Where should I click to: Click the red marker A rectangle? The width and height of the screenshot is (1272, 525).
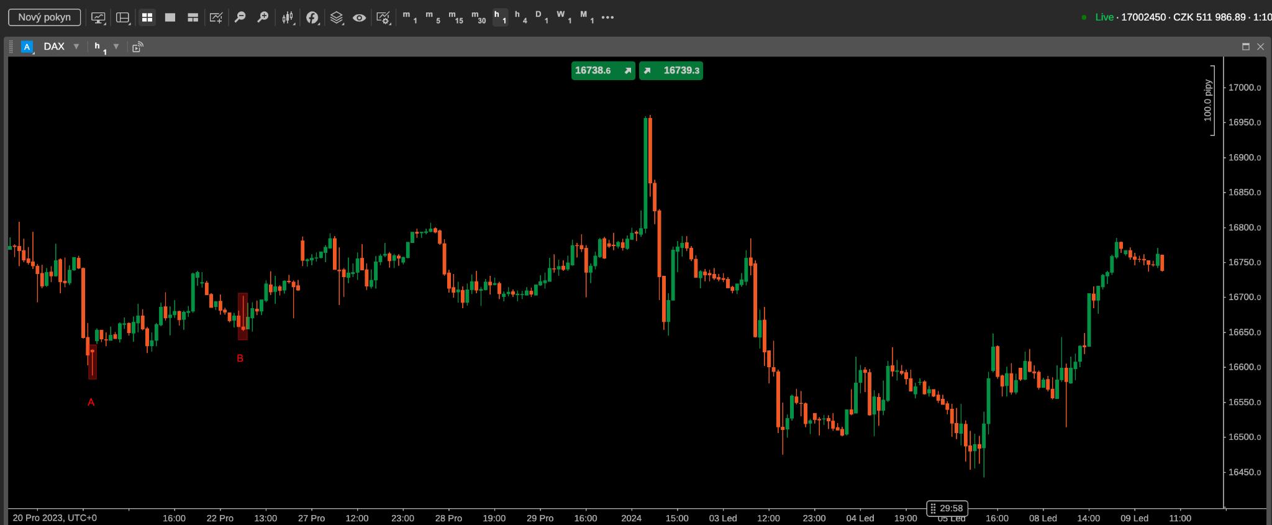click(93, 362)
